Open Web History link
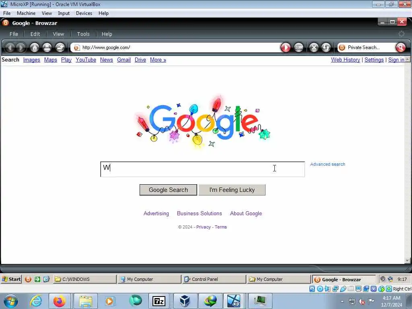This screenshot has height=309, width=412. [346, 60]
